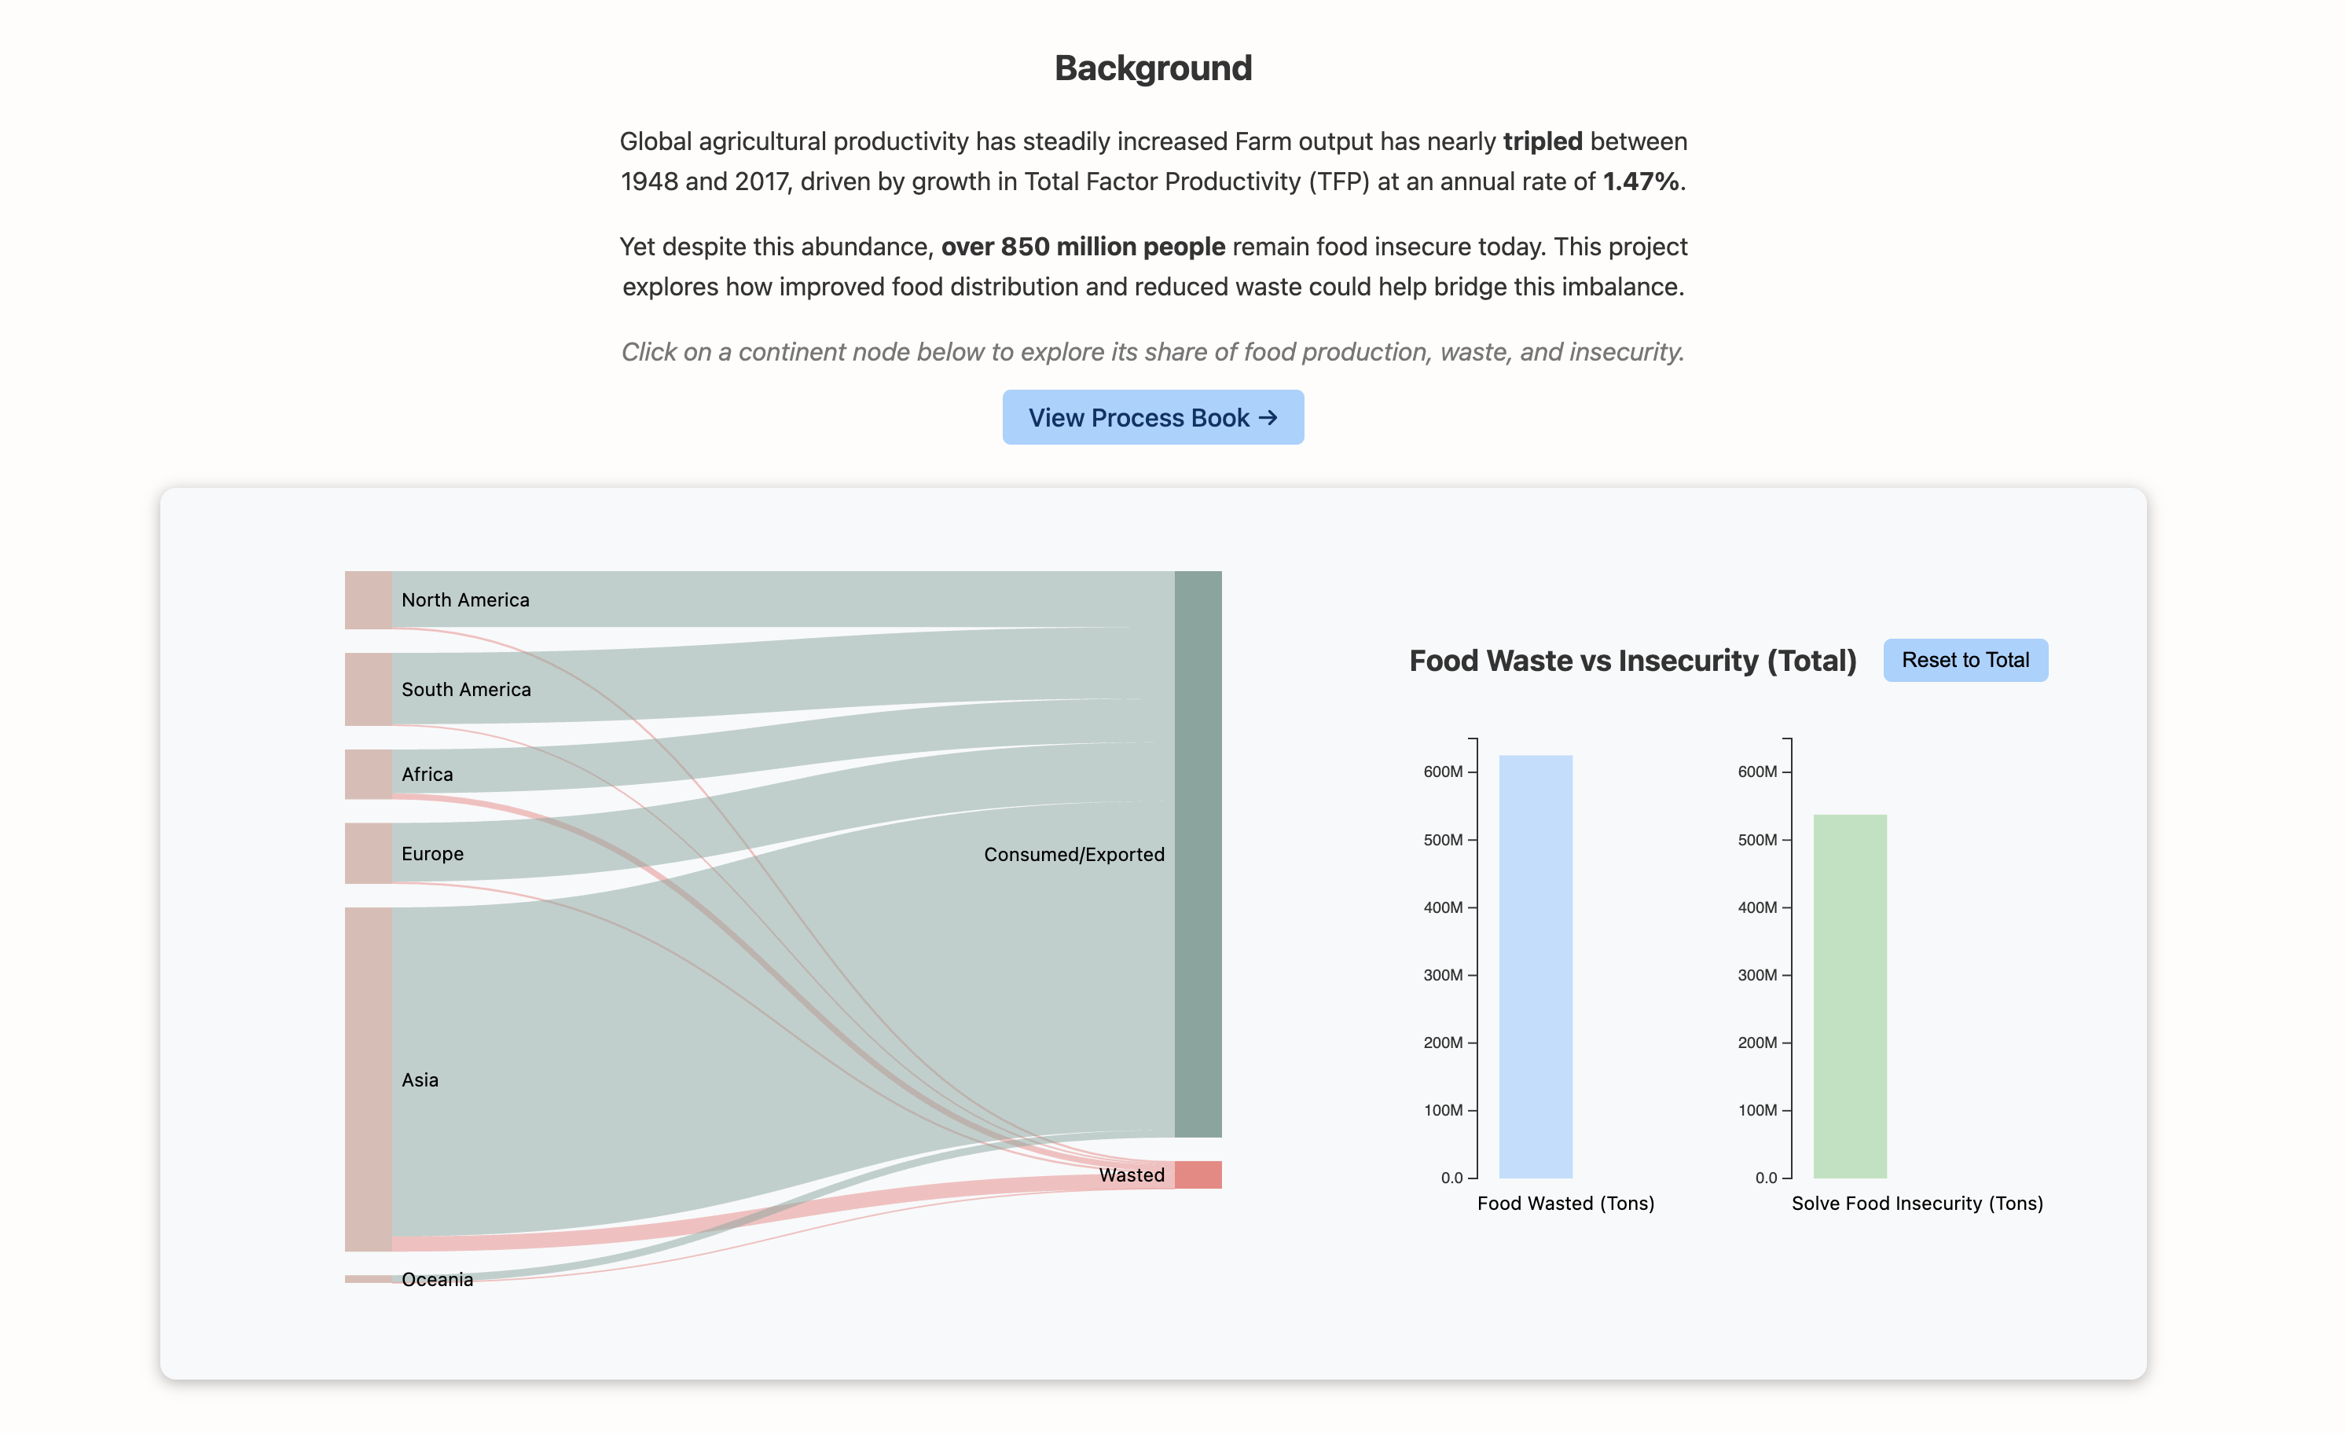Image resolution: width=2345 pixels, height=1433 pixels.
Task: Select the South America node bar
Action: tap(367, 689)
